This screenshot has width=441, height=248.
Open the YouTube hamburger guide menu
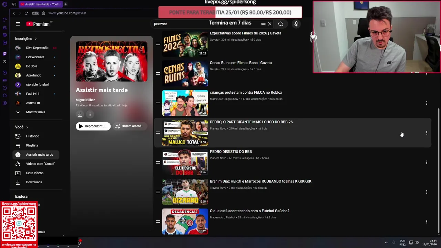click(x=18, y=24)
